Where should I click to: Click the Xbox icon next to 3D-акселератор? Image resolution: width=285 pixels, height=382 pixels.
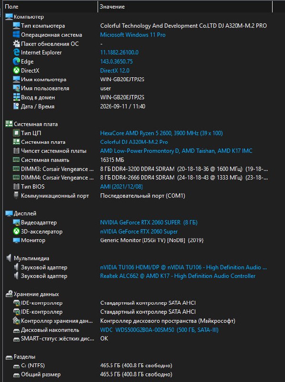(16, 231)
